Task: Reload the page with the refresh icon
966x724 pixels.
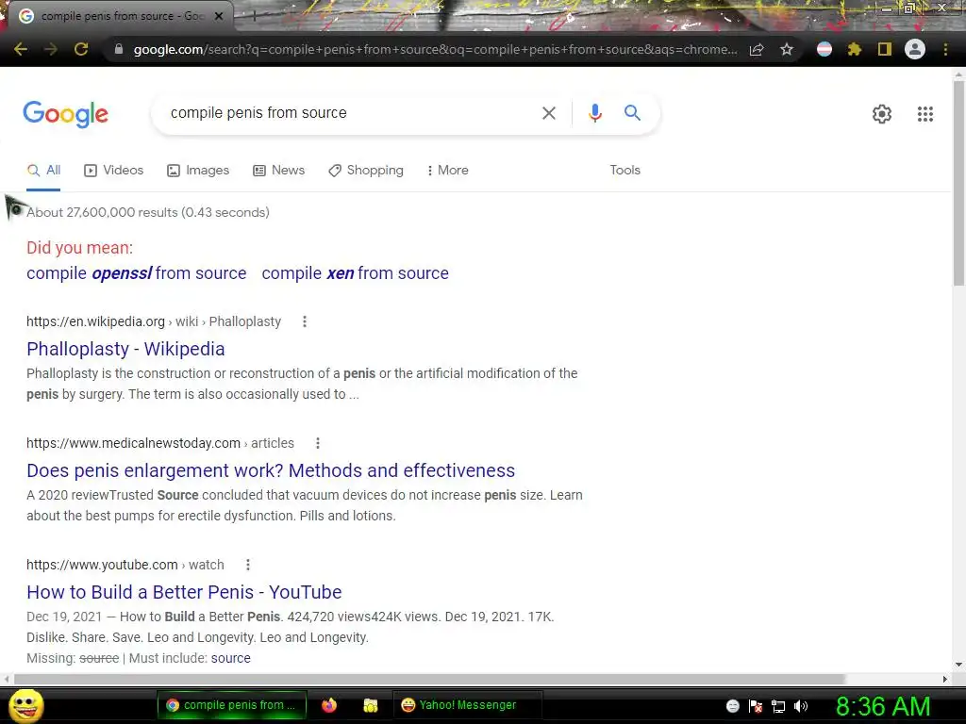Action: coord(81,49)
